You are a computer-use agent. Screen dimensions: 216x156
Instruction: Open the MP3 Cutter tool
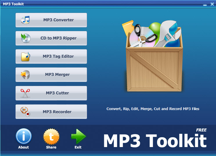(x=51, y=93)
